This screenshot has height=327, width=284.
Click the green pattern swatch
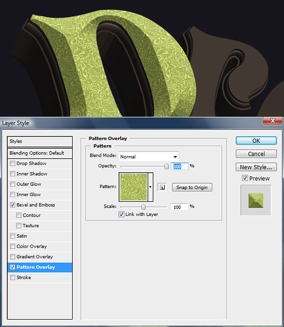tap(134, 187)
